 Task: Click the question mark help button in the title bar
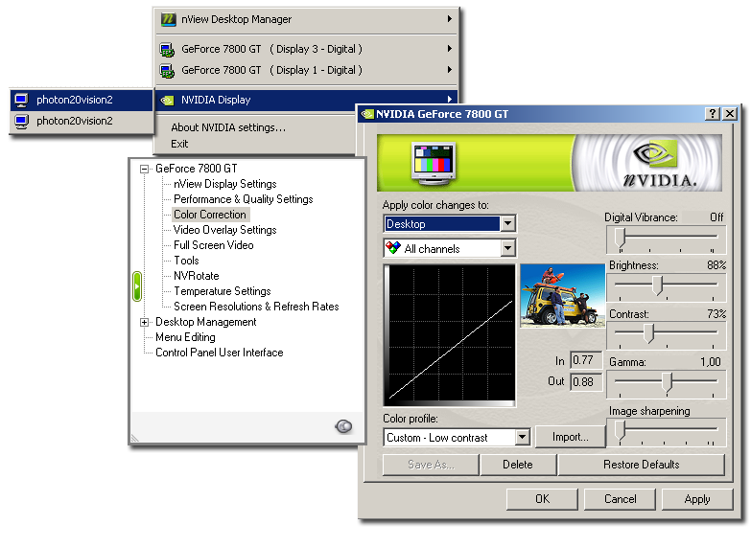point(713,114)
